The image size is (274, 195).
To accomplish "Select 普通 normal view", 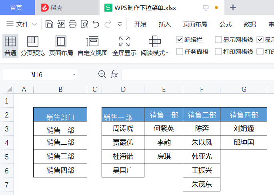I will pos(10,46).
